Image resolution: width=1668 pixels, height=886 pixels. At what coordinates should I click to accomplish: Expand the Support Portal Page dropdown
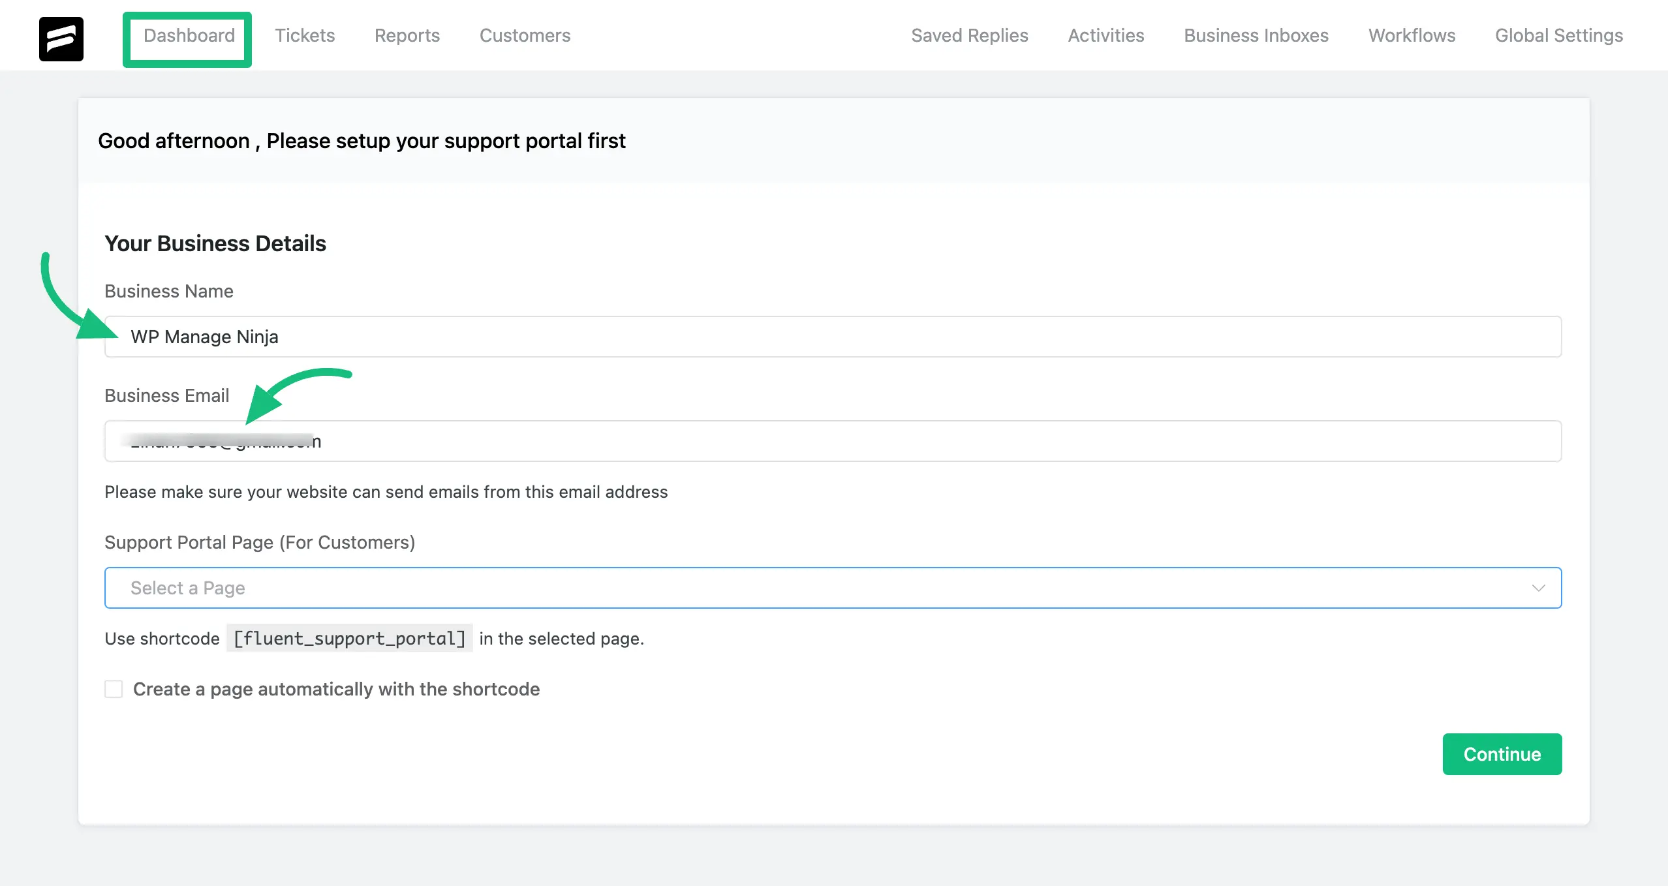[833, 587]
